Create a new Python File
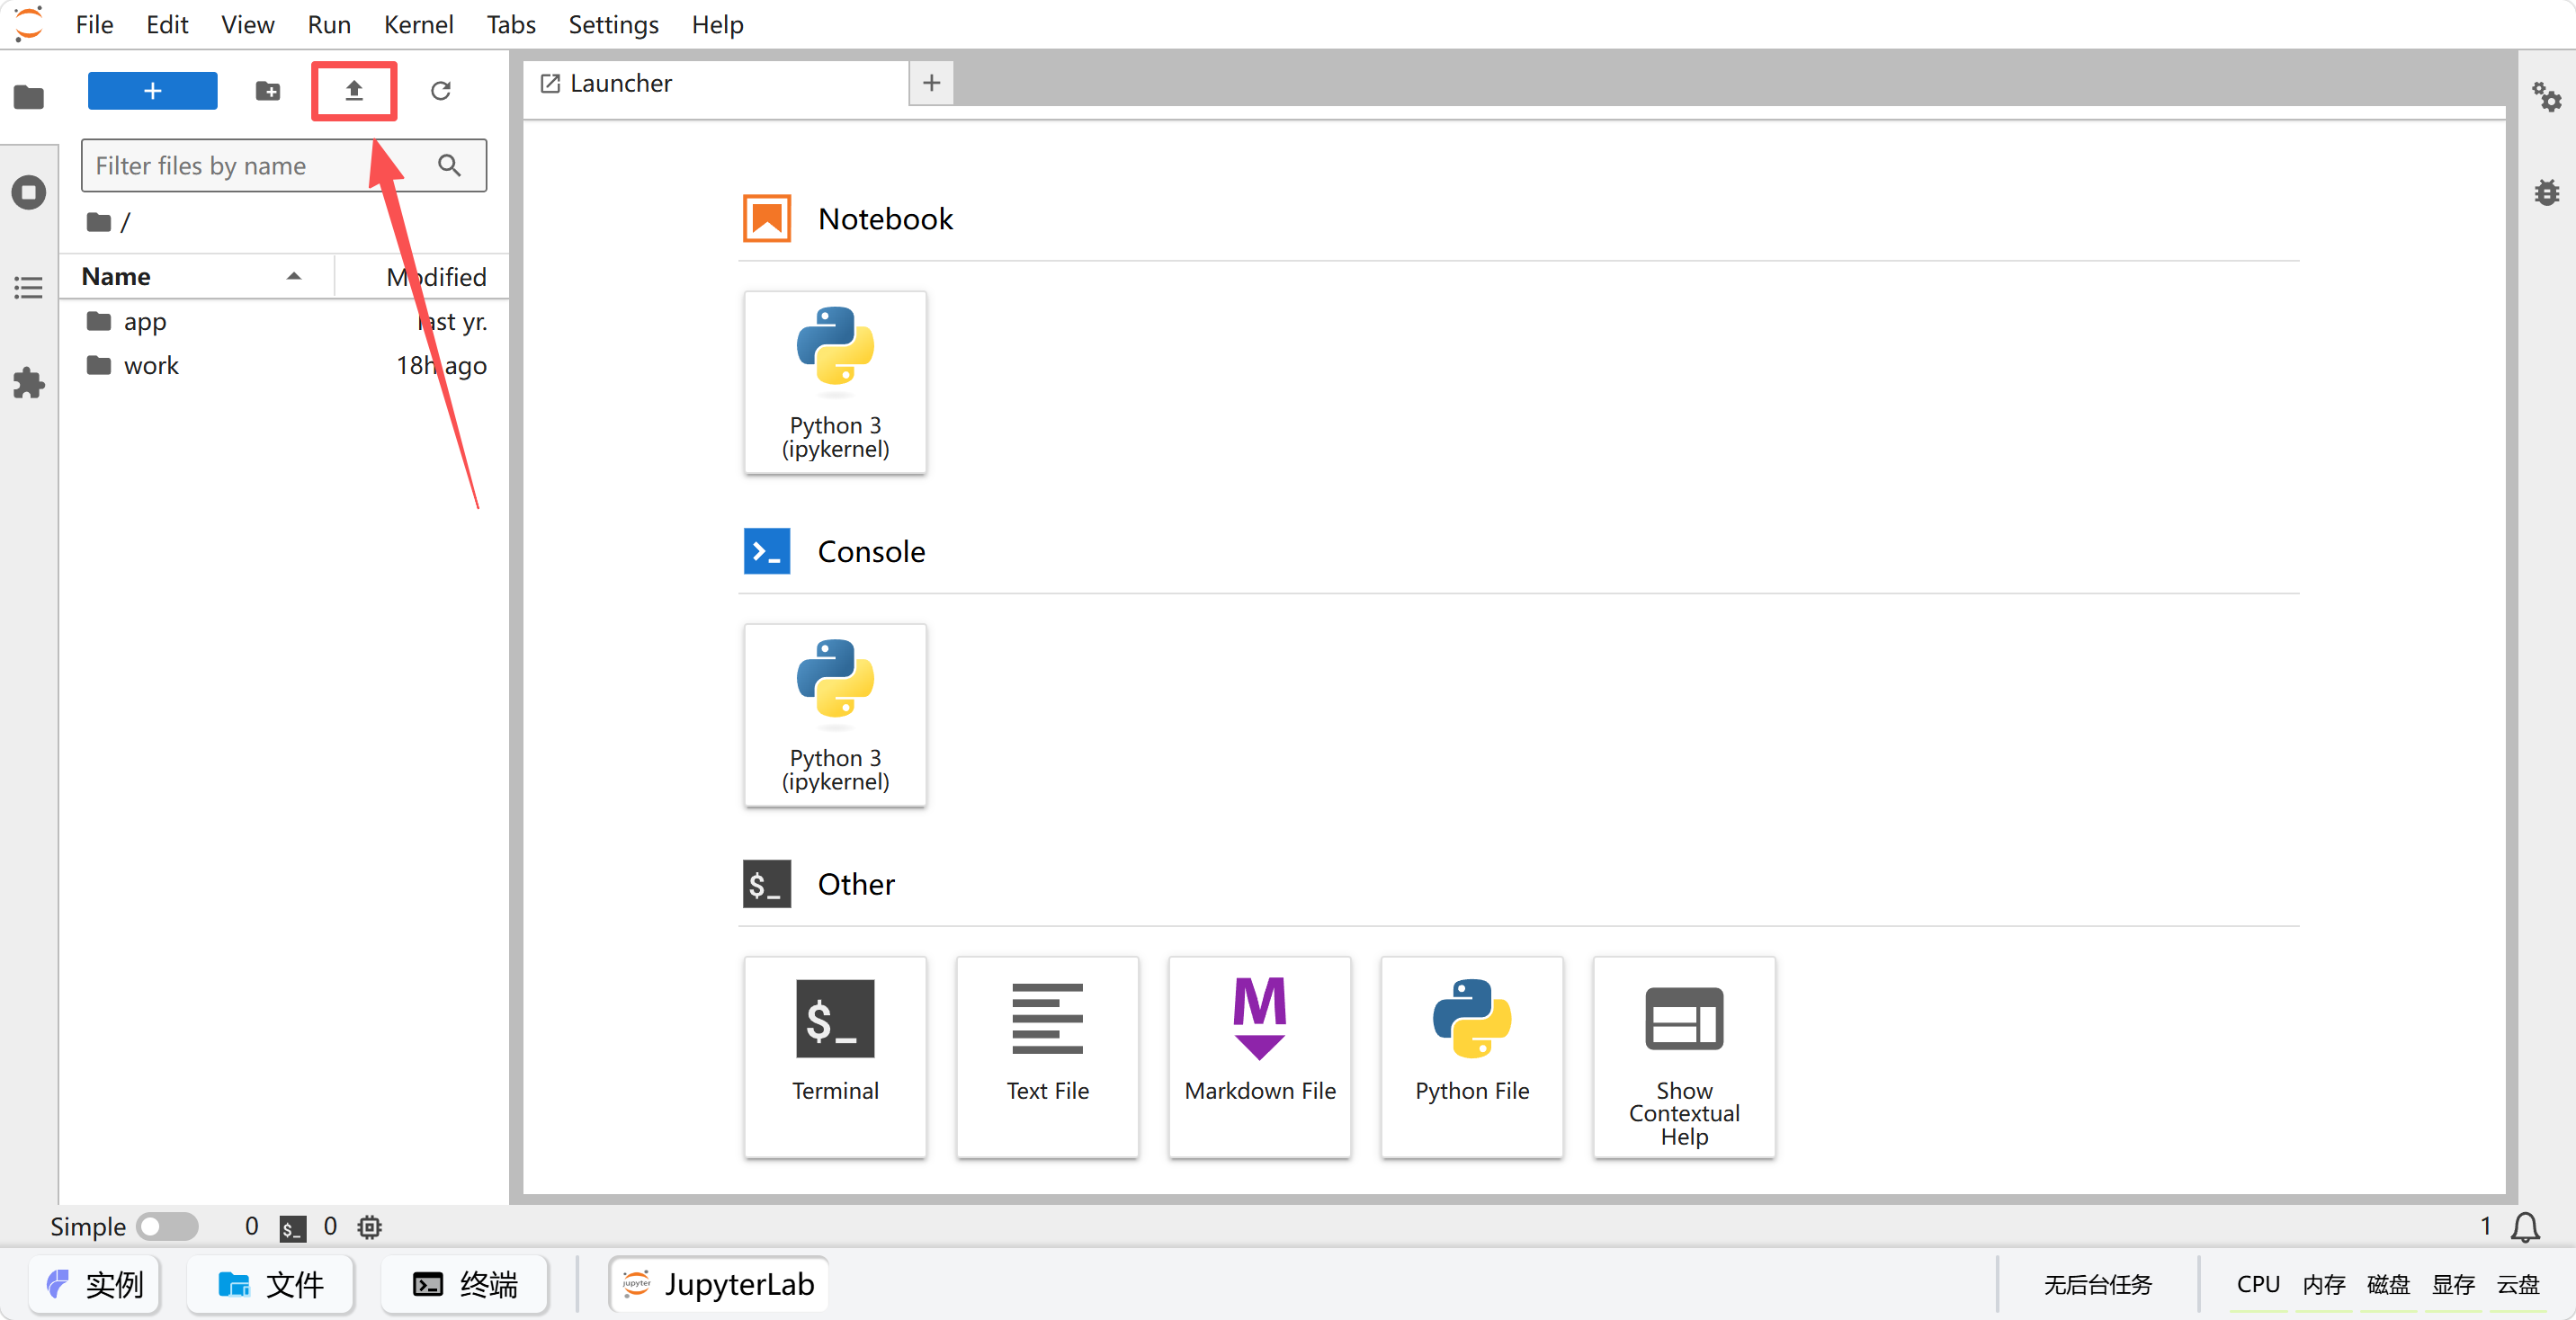Screen dimensions: 2576x1320 pos(1472,1057)
